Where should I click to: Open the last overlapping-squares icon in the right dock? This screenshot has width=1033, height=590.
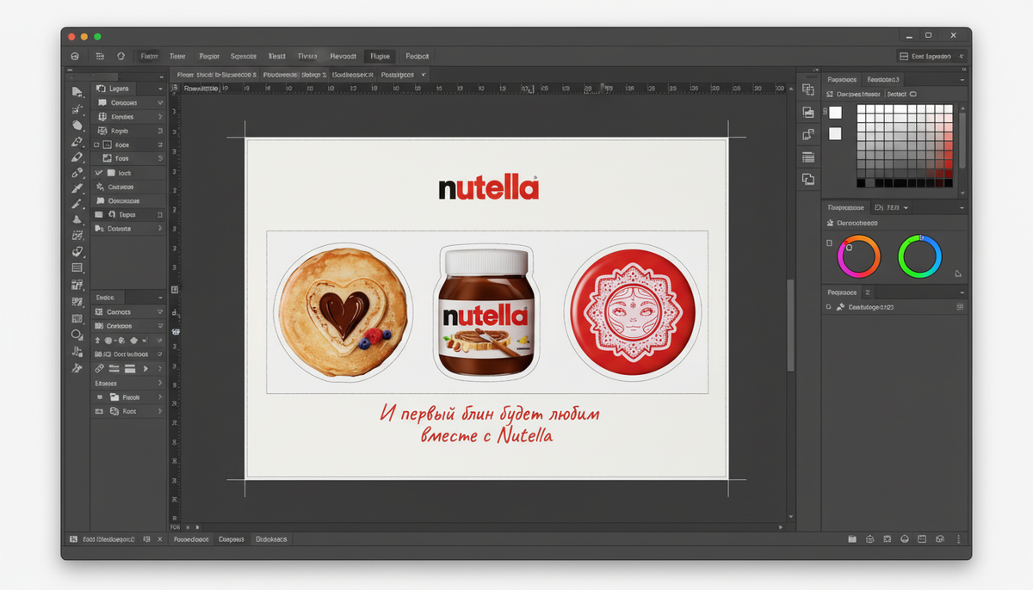pos(807,179)
